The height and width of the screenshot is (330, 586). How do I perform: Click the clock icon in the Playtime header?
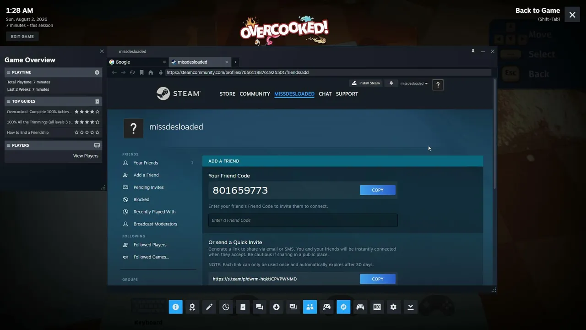(x=97, y=72)
